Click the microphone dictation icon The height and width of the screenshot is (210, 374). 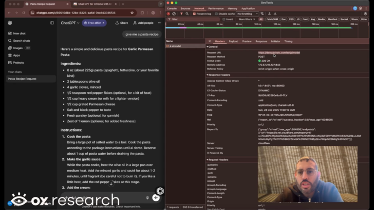pyautogui.click(x=148, y=198)
